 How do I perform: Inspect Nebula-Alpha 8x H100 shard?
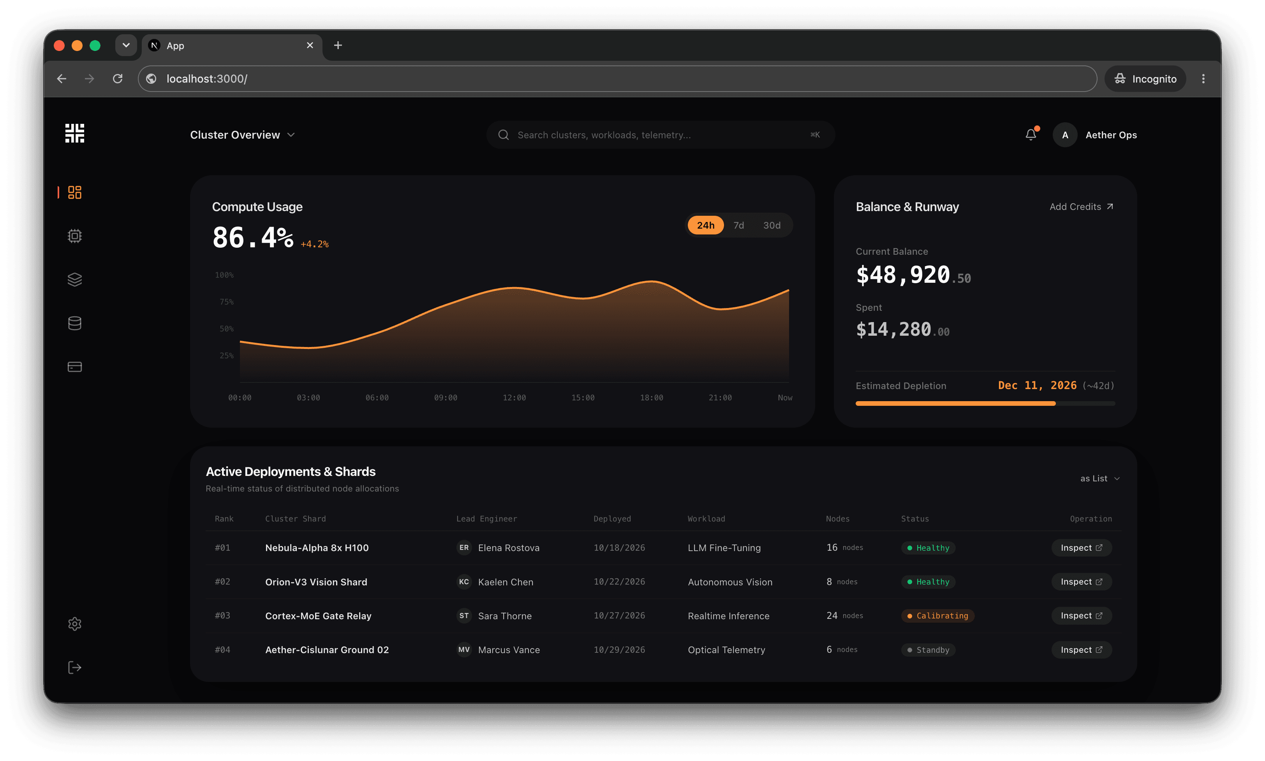(x=1081, y=548)
